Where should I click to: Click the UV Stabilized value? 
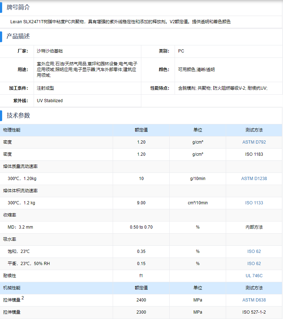tap(50, 100)
